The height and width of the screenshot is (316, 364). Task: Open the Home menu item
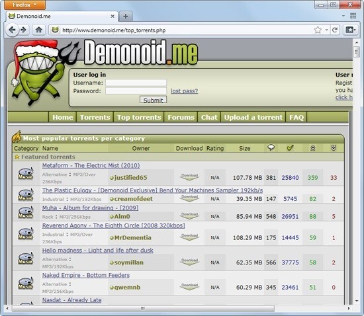pos(63,117)
